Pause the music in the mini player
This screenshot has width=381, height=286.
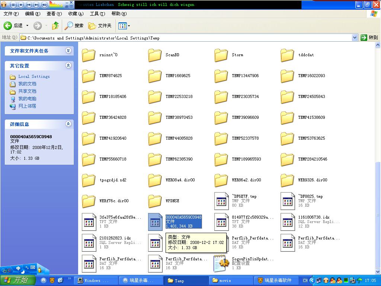pyautogui.click(x=13, y=5)
